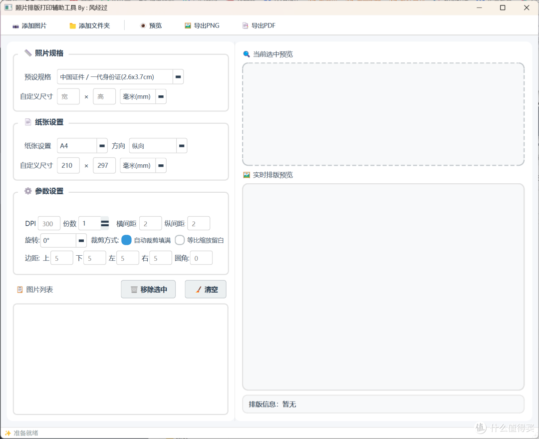Click the 添加图片 label in toolbar

[x=34, y=26]
